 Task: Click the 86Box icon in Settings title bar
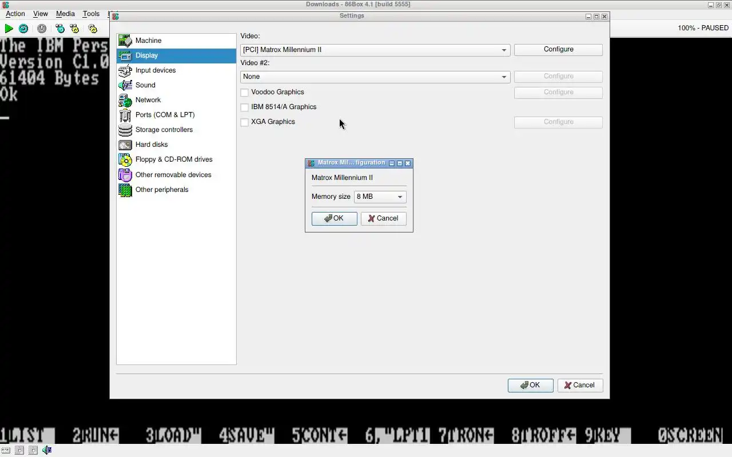(115, 16)
